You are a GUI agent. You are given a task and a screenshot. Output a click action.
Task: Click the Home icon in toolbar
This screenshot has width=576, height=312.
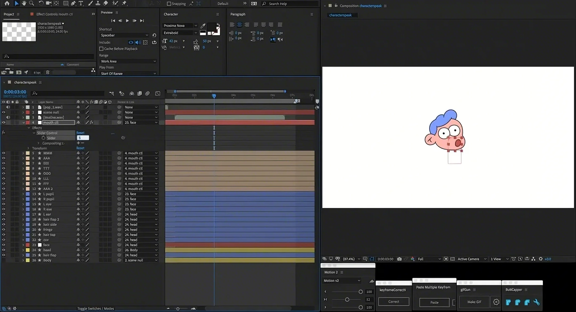tap(7, 3)
